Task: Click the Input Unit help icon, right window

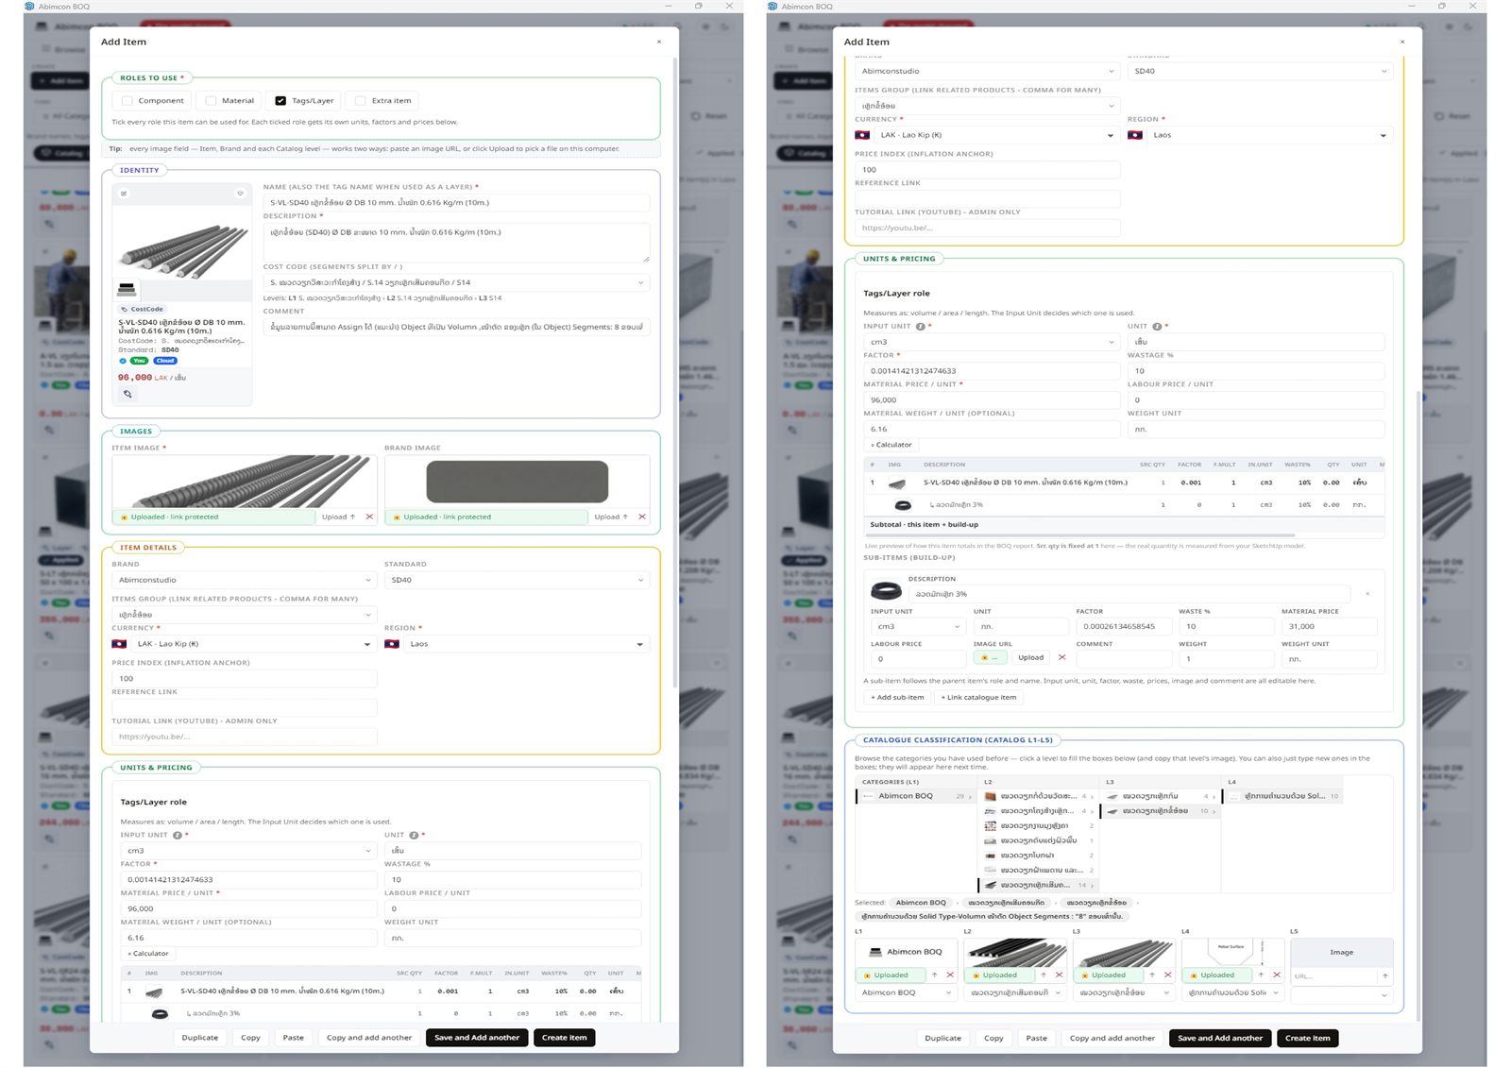Action: [920, 327]
